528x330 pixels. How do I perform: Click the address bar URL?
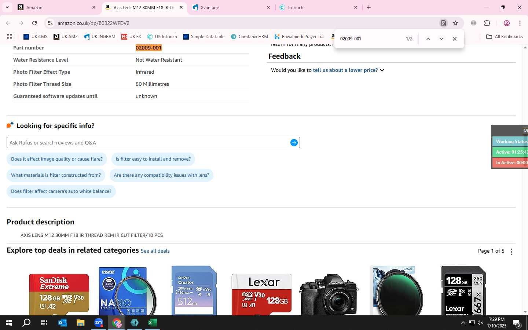pos(93,23)
